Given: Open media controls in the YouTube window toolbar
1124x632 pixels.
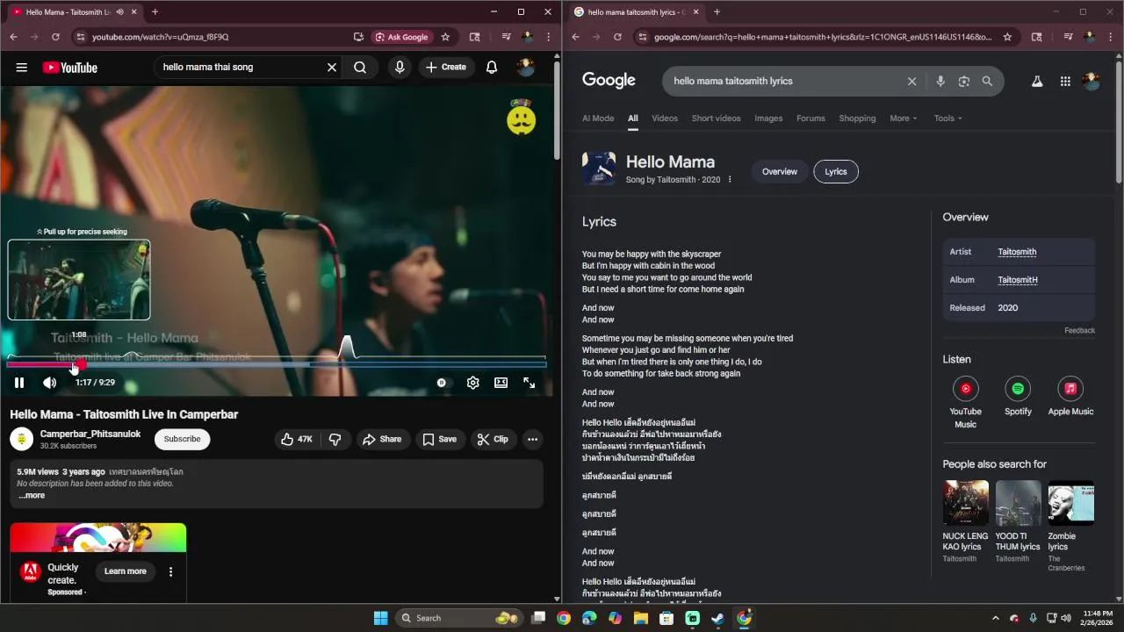Looking at the screenshot, I should pos(507,37).
